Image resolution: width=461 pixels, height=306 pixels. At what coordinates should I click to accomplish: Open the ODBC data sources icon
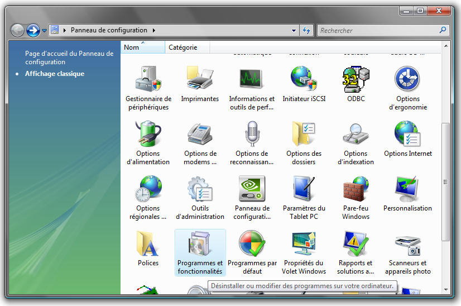(356, 80)
